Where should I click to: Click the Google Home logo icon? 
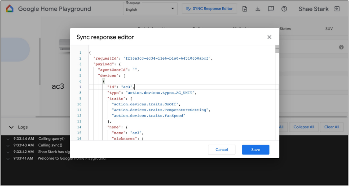10,9
